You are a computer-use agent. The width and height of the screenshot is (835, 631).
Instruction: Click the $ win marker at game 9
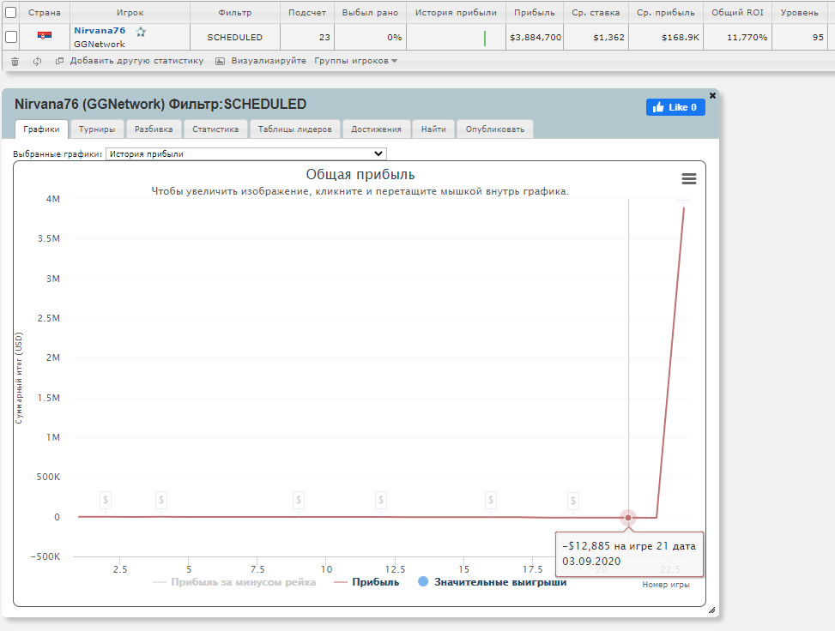(x=299, y=500)
